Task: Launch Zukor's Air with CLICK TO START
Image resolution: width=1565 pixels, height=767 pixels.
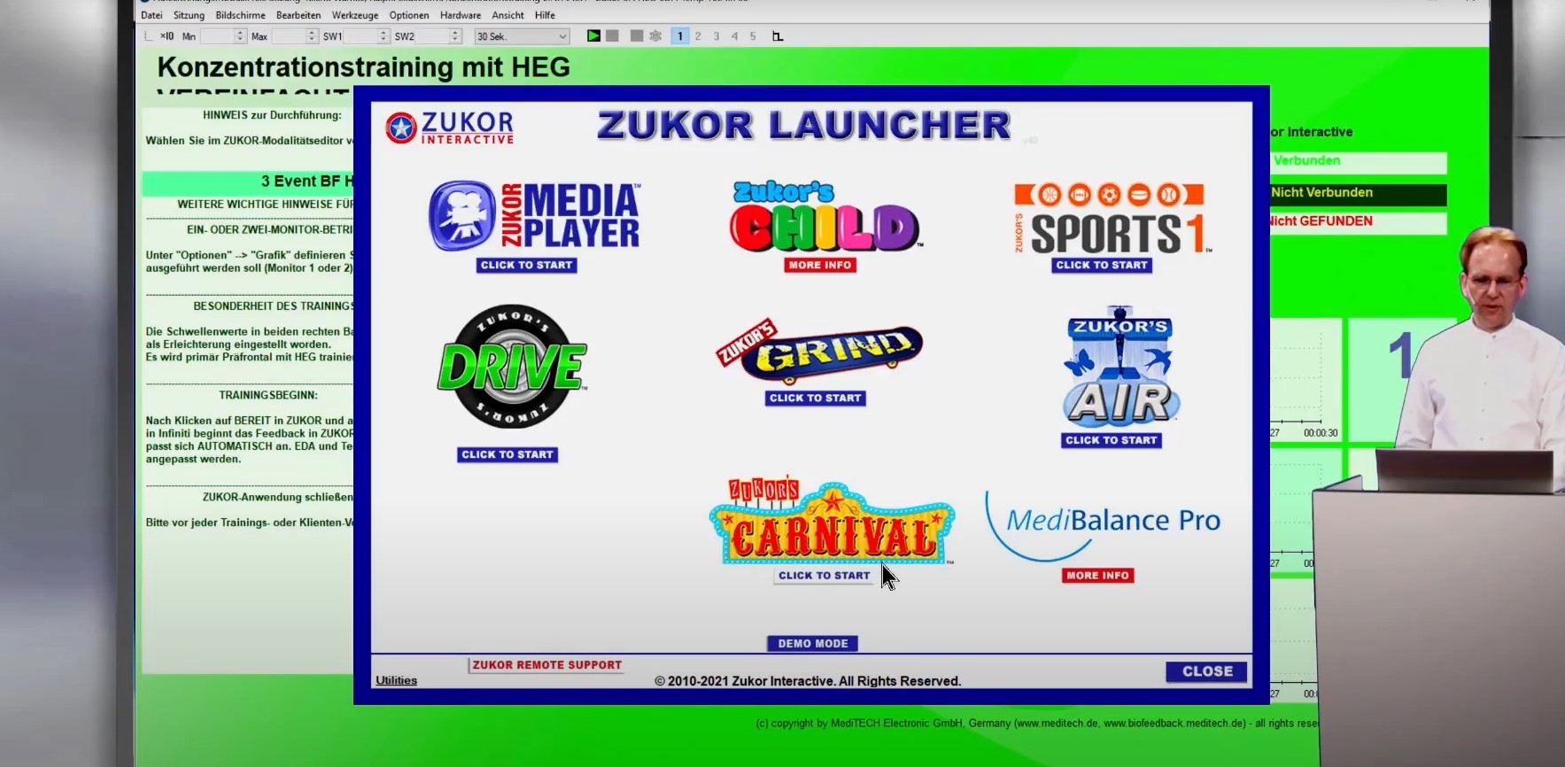Action: pyautogui.click(x=1112, y=440)
